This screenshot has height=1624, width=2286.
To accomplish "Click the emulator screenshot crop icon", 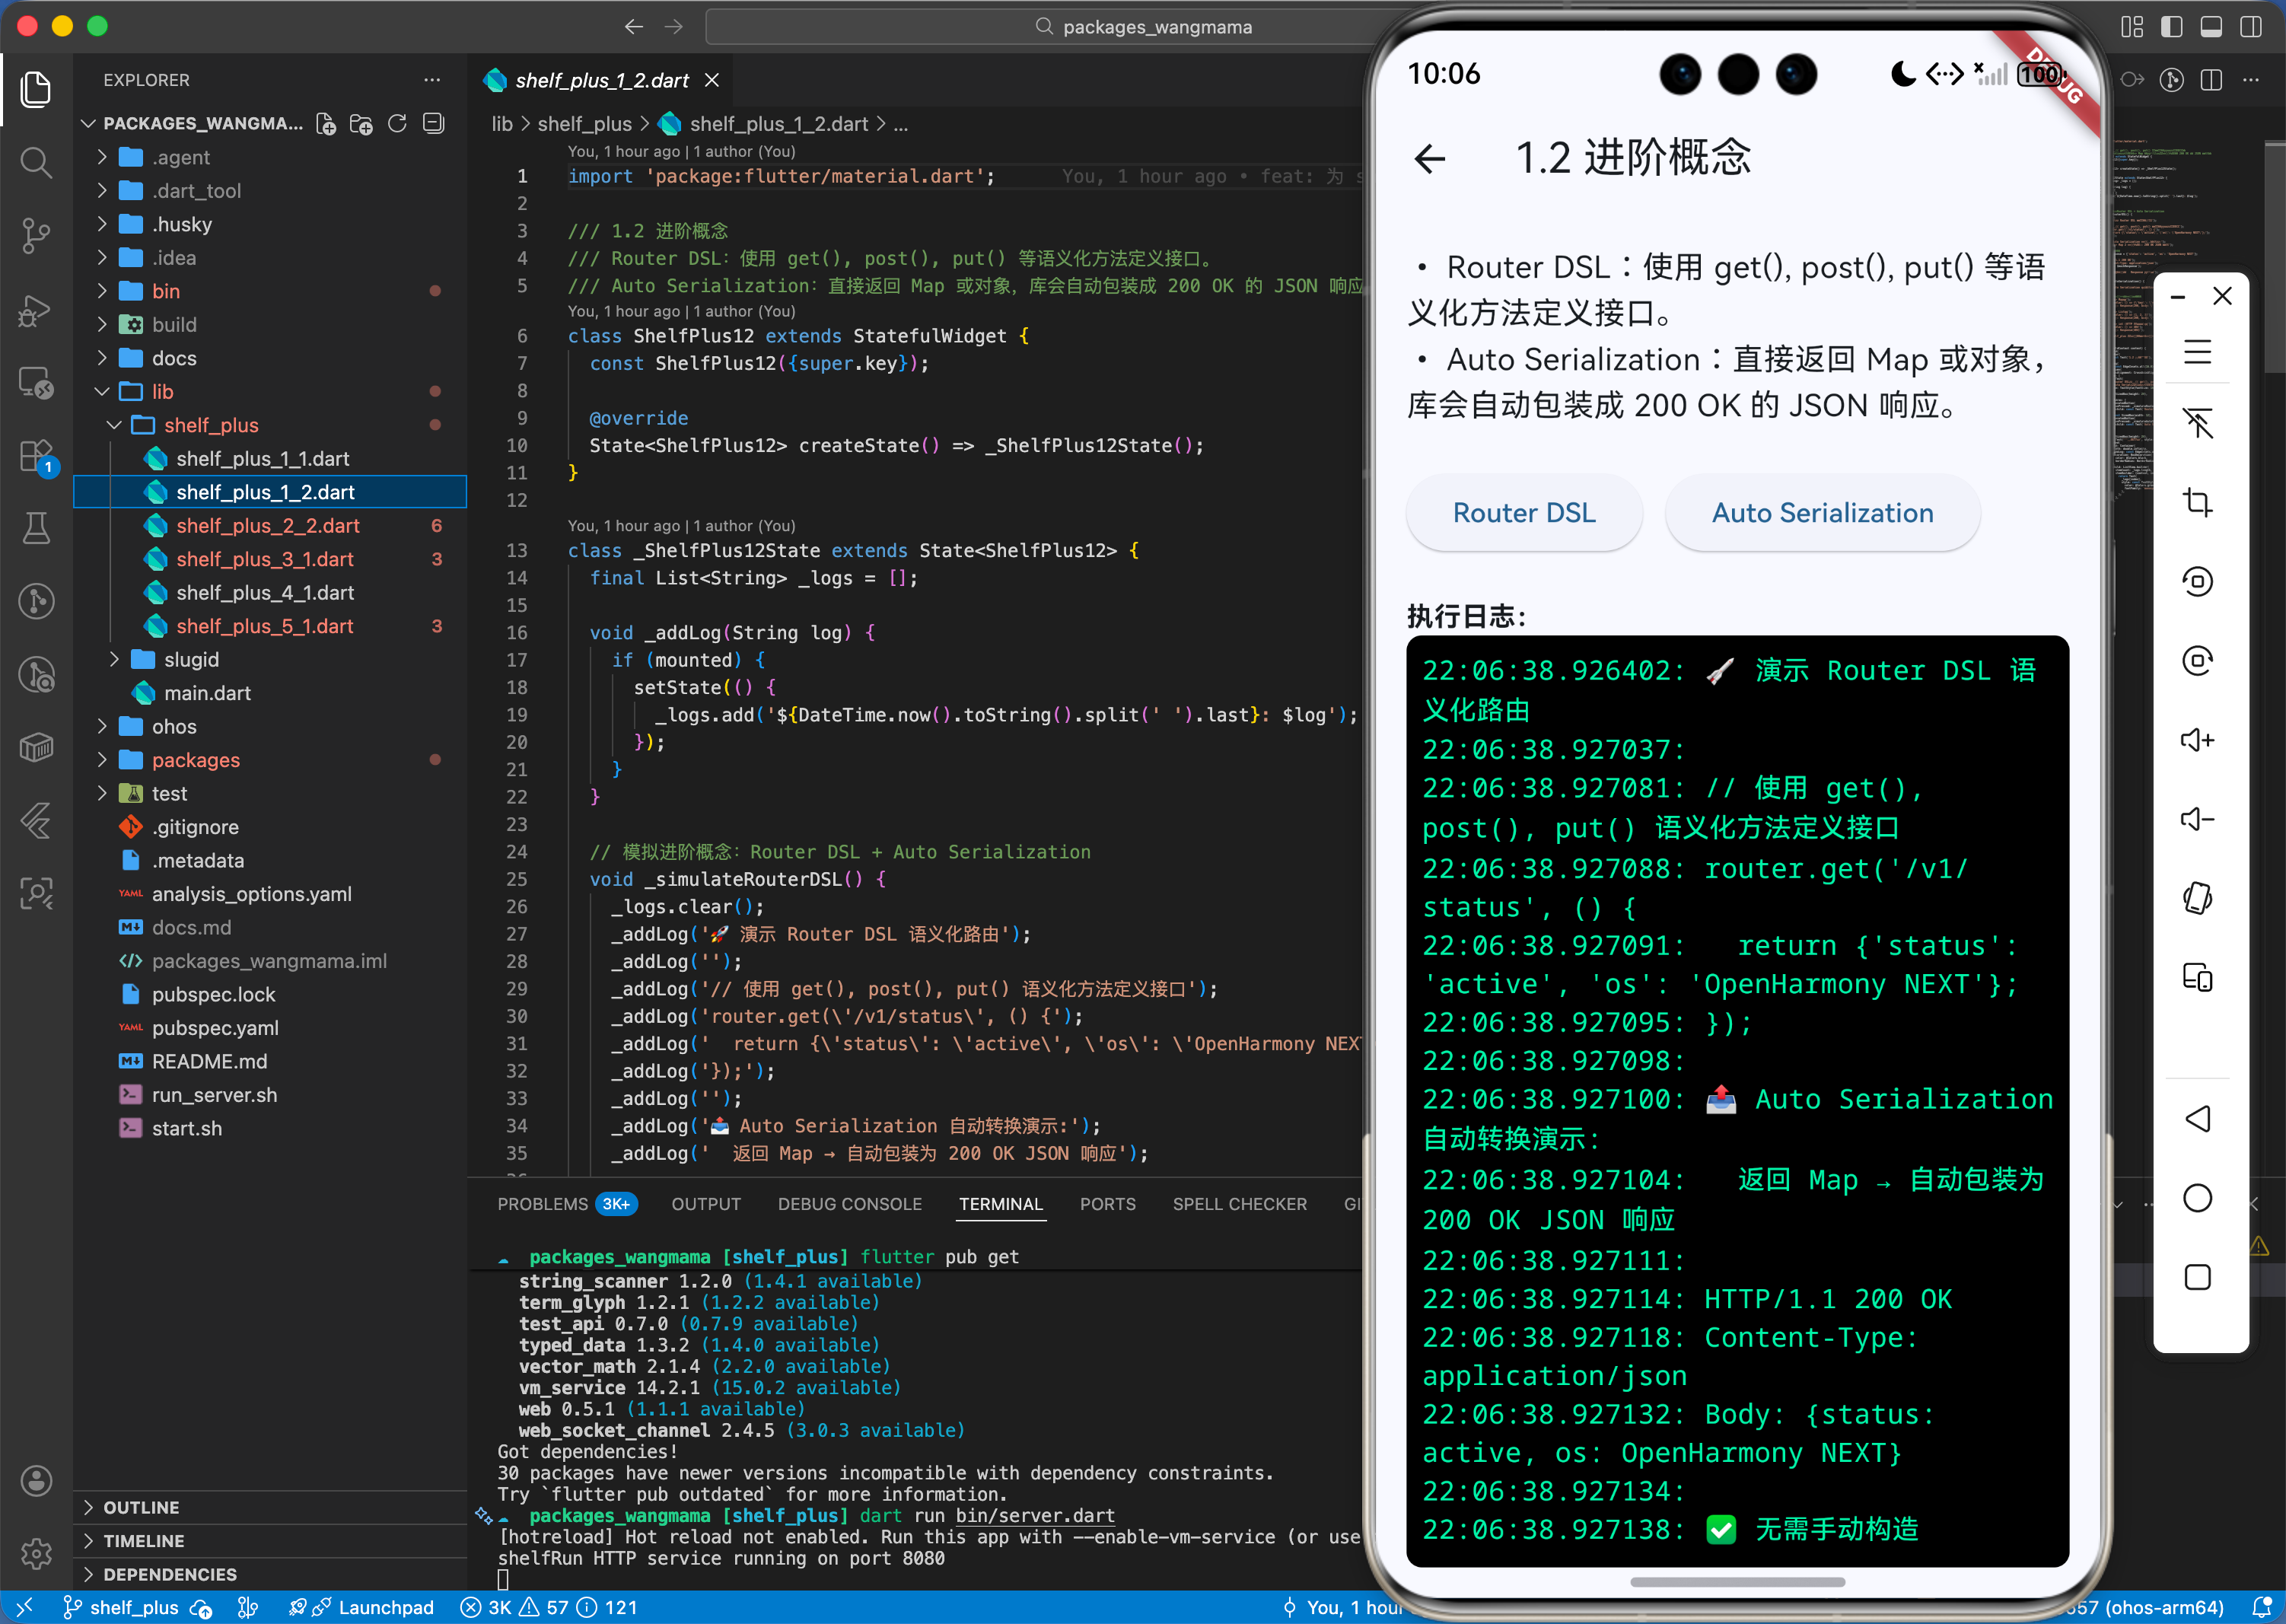I will click(x=2196, y=502).
